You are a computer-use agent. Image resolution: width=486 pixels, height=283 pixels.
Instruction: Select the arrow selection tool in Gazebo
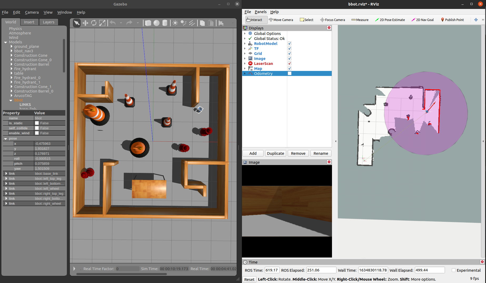coord(77,23)
